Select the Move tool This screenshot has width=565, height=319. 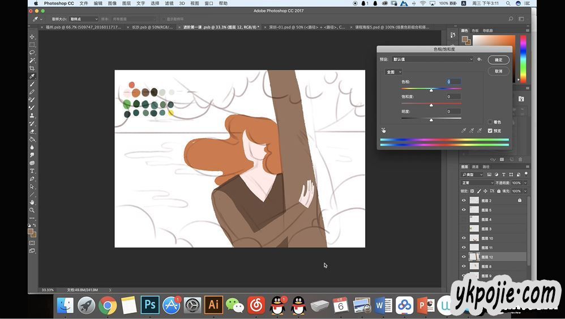pyautogui.click(x=32, y=37)
